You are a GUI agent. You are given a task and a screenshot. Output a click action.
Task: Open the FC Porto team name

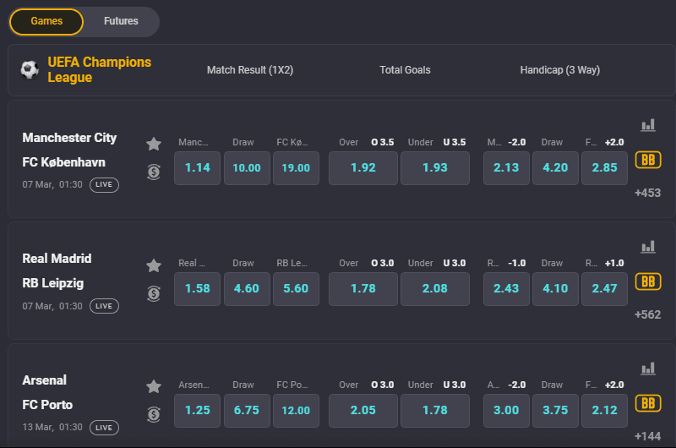[47, 405]
